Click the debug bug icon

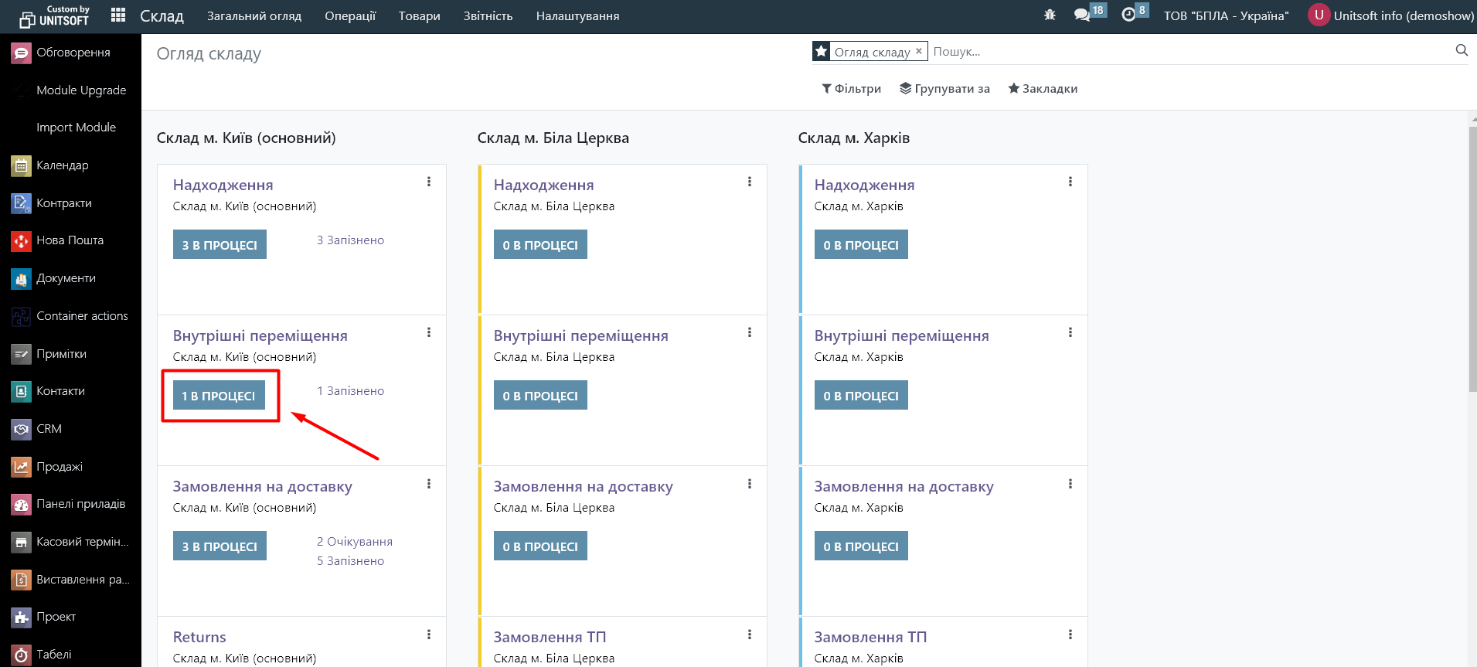[1050, 15]
